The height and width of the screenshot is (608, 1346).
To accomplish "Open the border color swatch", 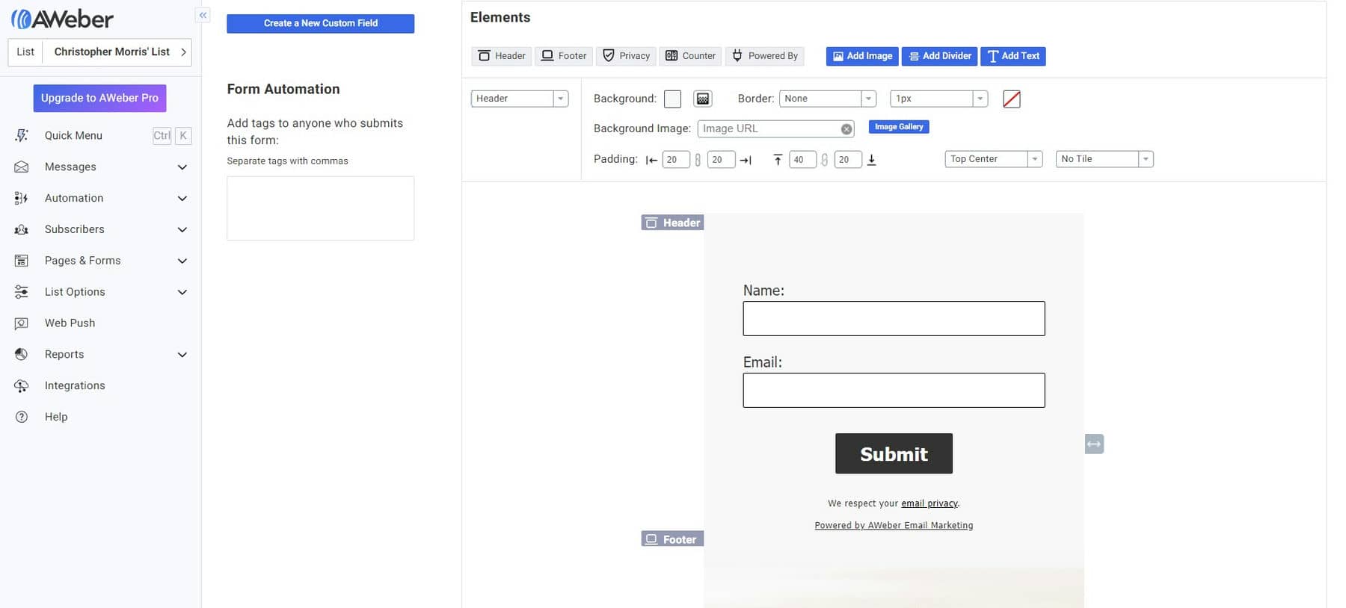I will [1011, 99].
